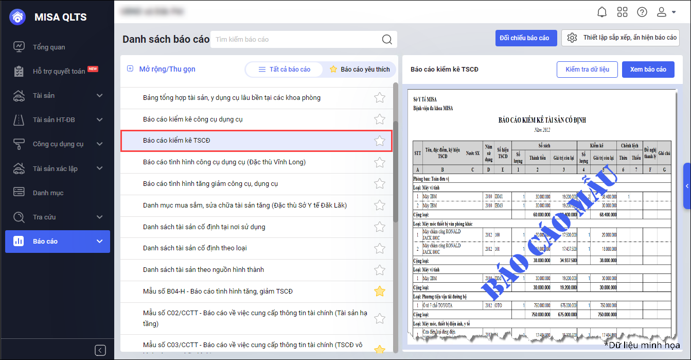The height and width of the screenshot is (360, 691).
Task: Switch to Tất cả báo cáo tab
Action: click(285, 70)
